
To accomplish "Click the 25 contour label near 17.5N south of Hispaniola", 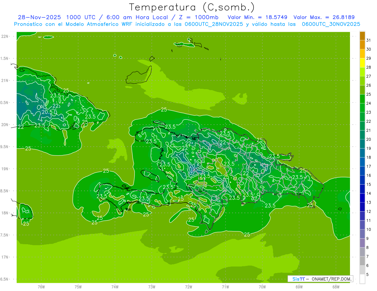I will tap(247, 234).
